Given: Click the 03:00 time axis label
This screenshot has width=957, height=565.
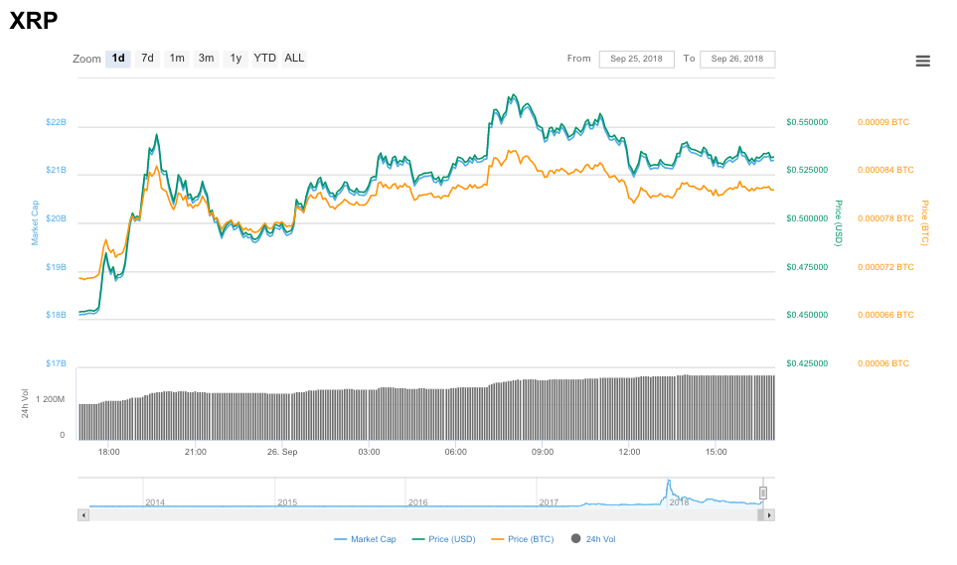Looking at the screenshot, I should tap(369, 452).
